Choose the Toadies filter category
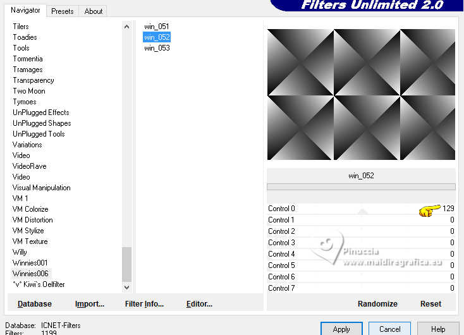The height and width of the screenshot is (335, 464). [25, 37]
